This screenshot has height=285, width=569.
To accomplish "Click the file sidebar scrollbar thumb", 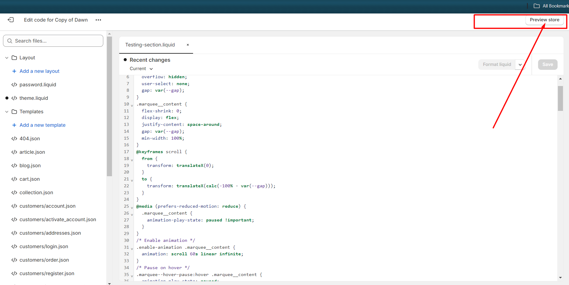I will pos(109,106).
